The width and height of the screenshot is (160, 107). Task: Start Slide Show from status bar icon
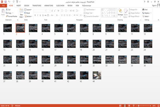coord(134,106)
